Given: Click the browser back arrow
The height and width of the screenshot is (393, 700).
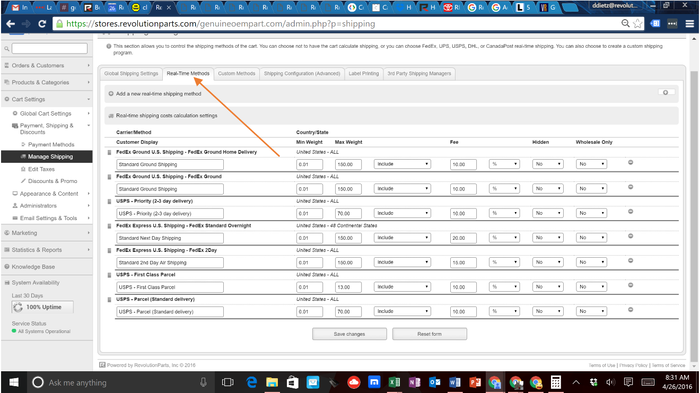Looking at the screenshot, I should point(11,24).
